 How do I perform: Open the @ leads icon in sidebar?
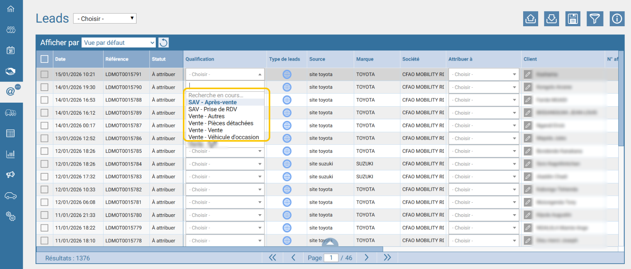[x=11, y=91]
